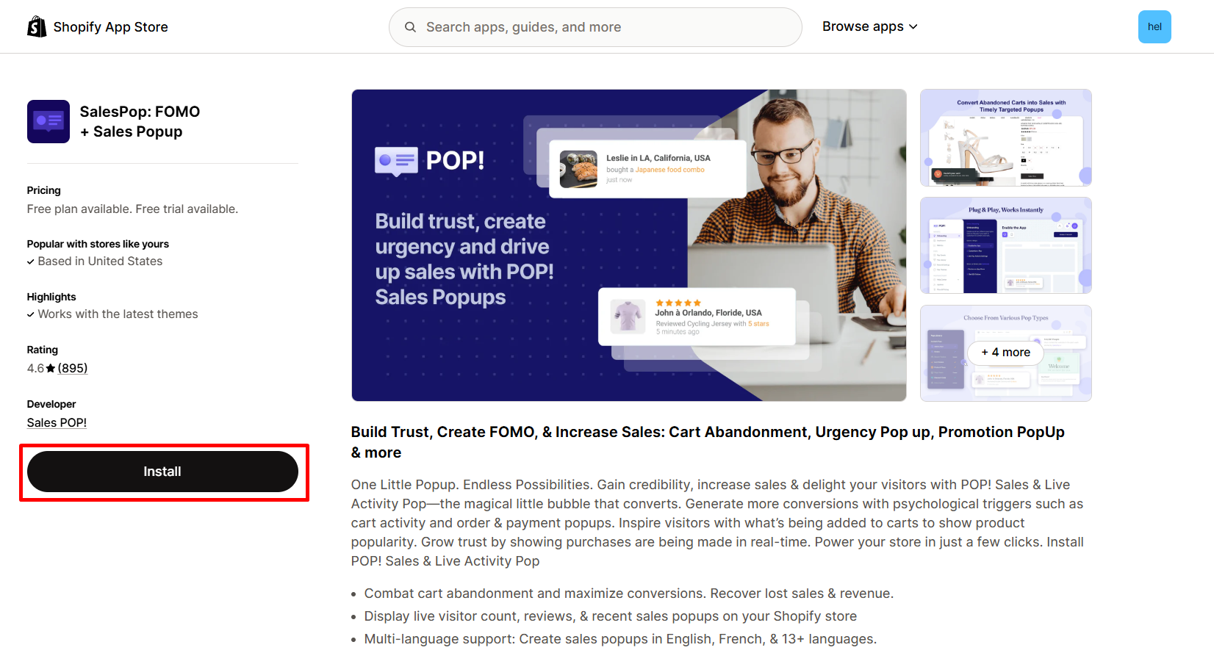Open the Sales POP! developer link
The height and width of the screenshot is (653, 1214).
[57, 422]
